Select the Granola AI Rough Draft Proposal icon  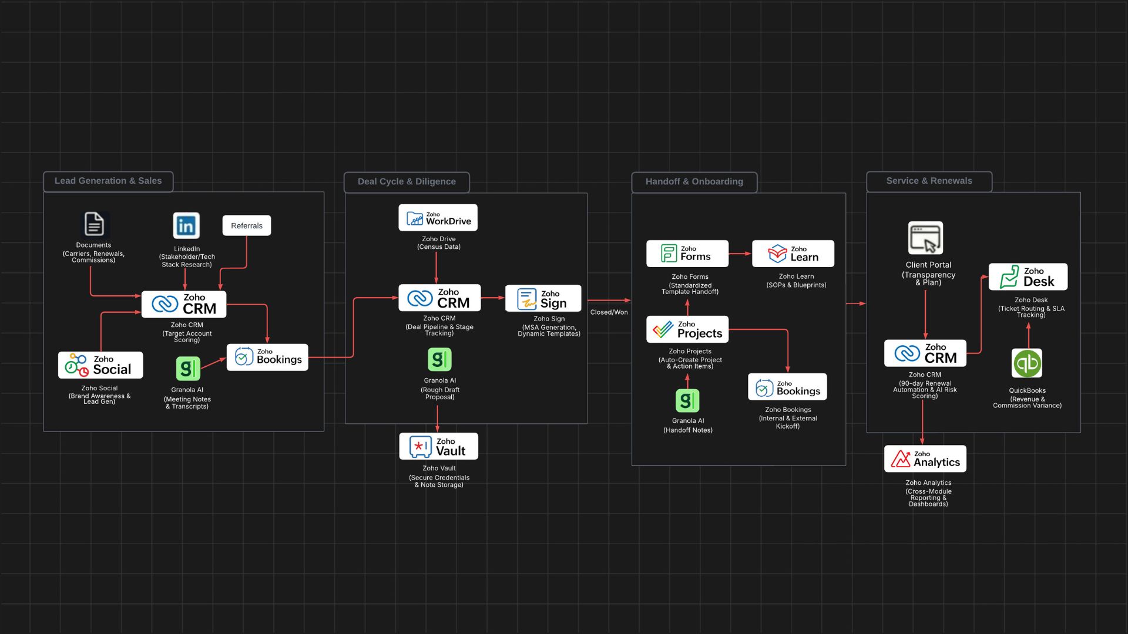point(439,359)
